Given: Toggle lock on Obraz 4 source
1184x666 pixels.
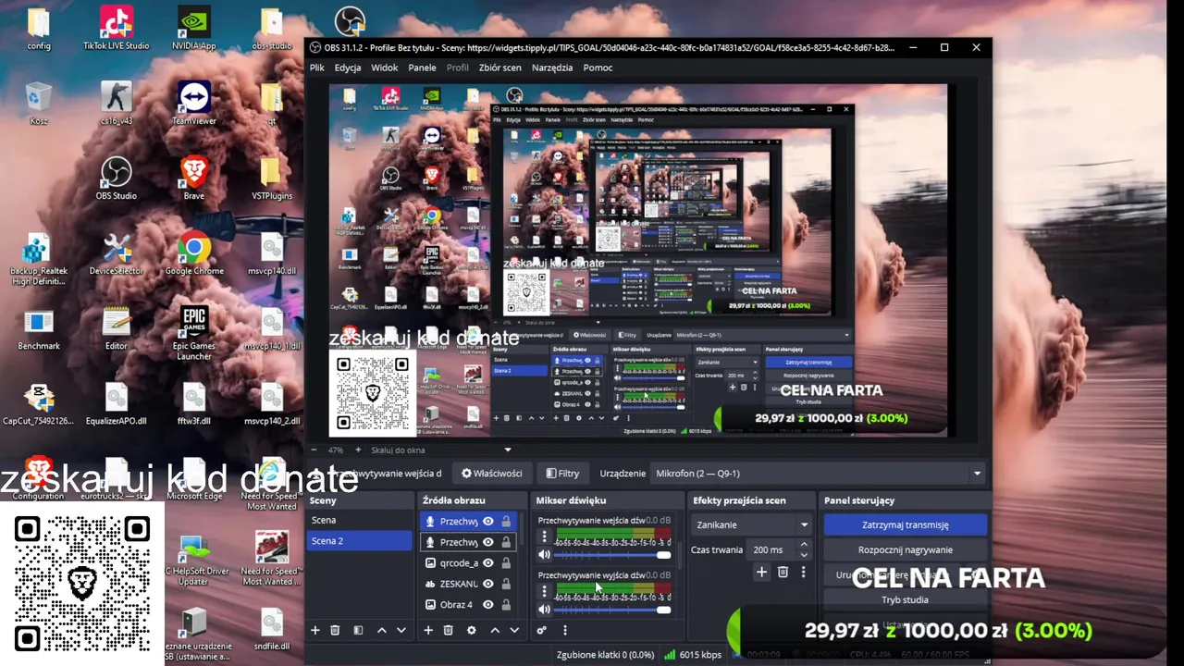Looking at the screenshot, I should point(506,605).
